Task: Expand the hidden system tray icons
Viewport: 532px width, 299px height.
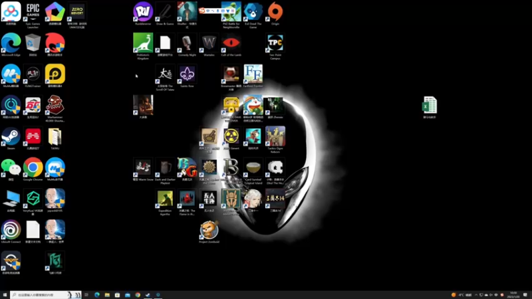Action: [476, 295]
